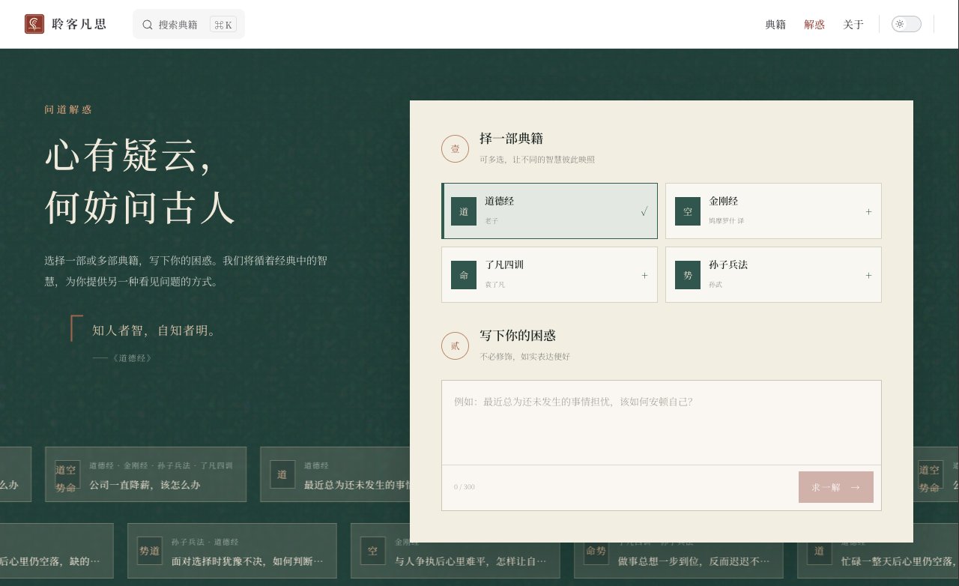
Task: Submit with the 求一解 button
Action: click(x=836, y=487)
